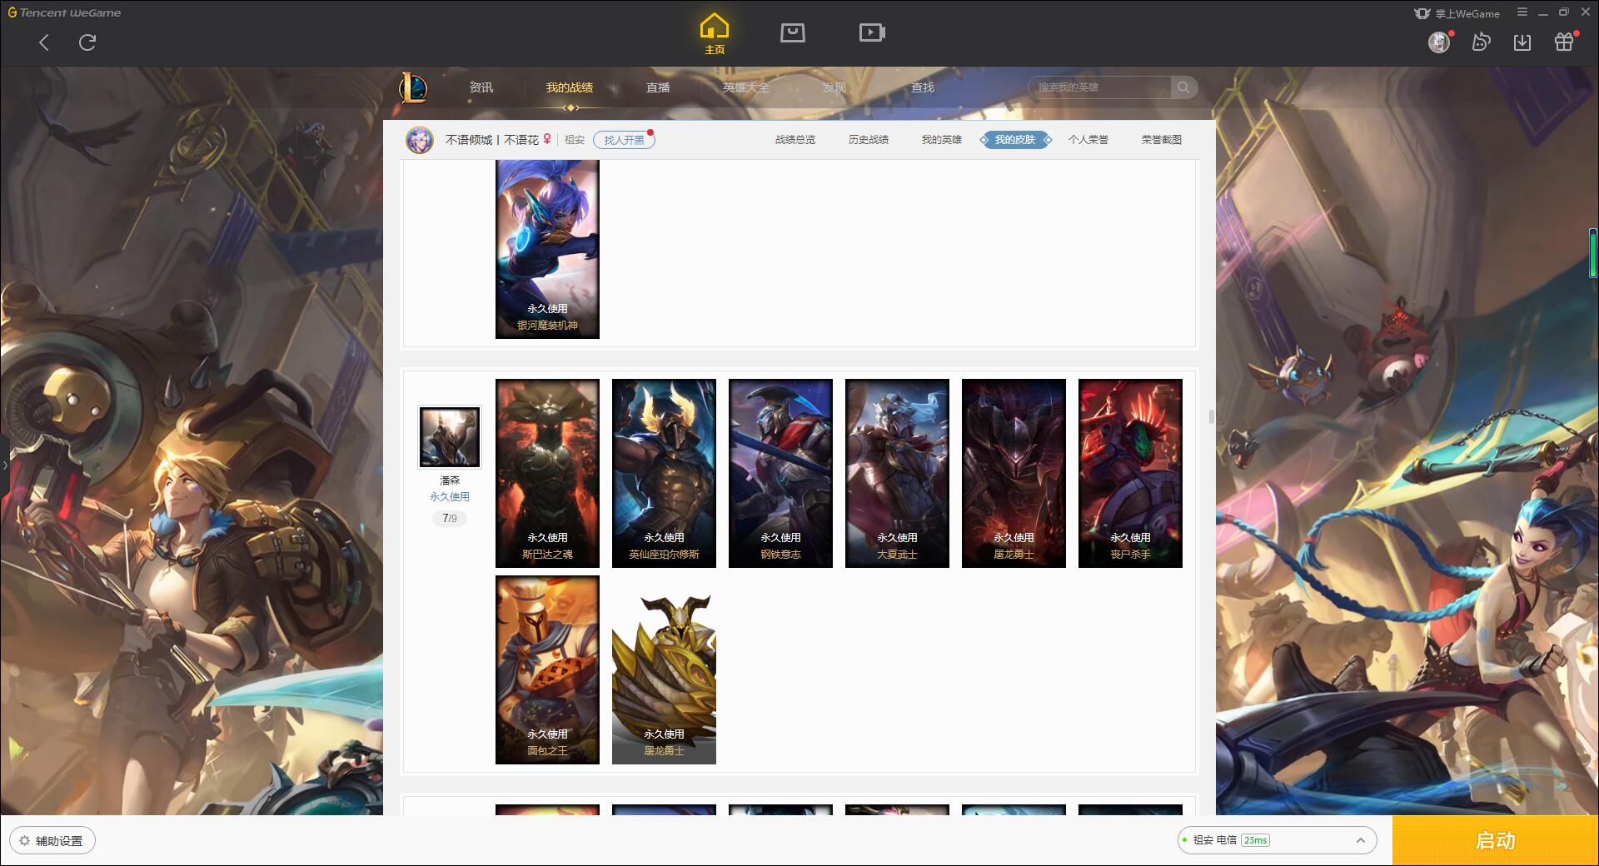Expand the left sidebar arrow handle

coord(4,465)
